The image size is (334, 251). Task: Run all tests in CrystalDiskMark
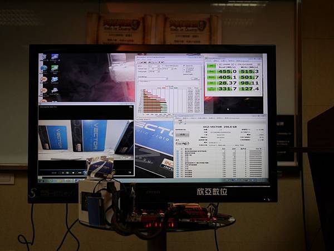point(212,66)
